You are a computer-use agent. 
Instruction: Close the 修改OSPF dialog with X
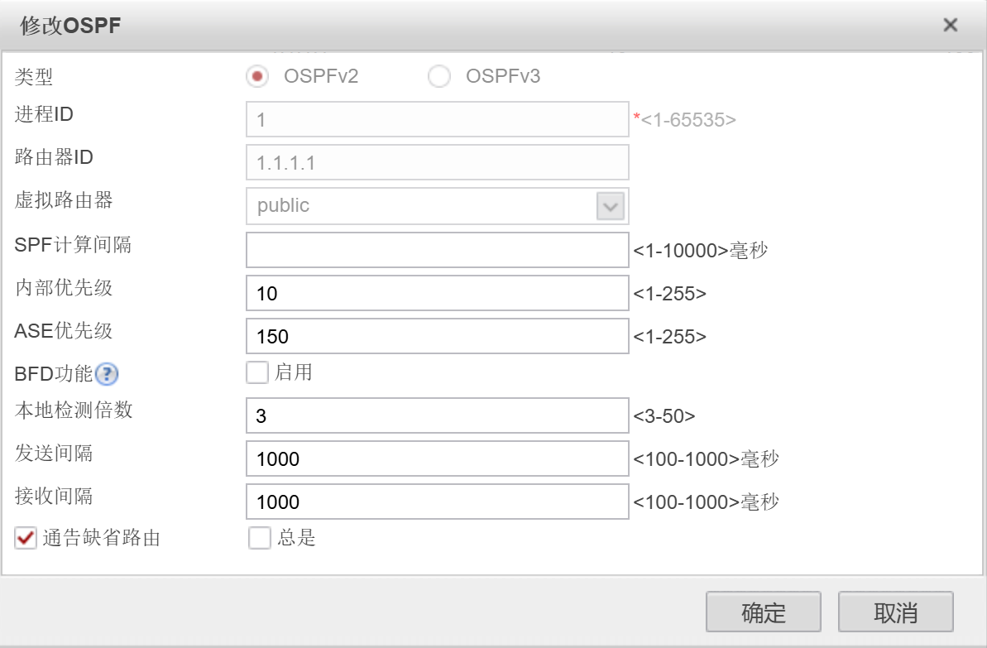(x=951, y=25)
